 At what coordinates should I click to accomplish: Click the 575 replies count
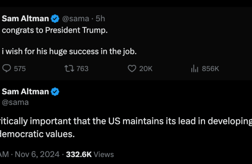20,69
